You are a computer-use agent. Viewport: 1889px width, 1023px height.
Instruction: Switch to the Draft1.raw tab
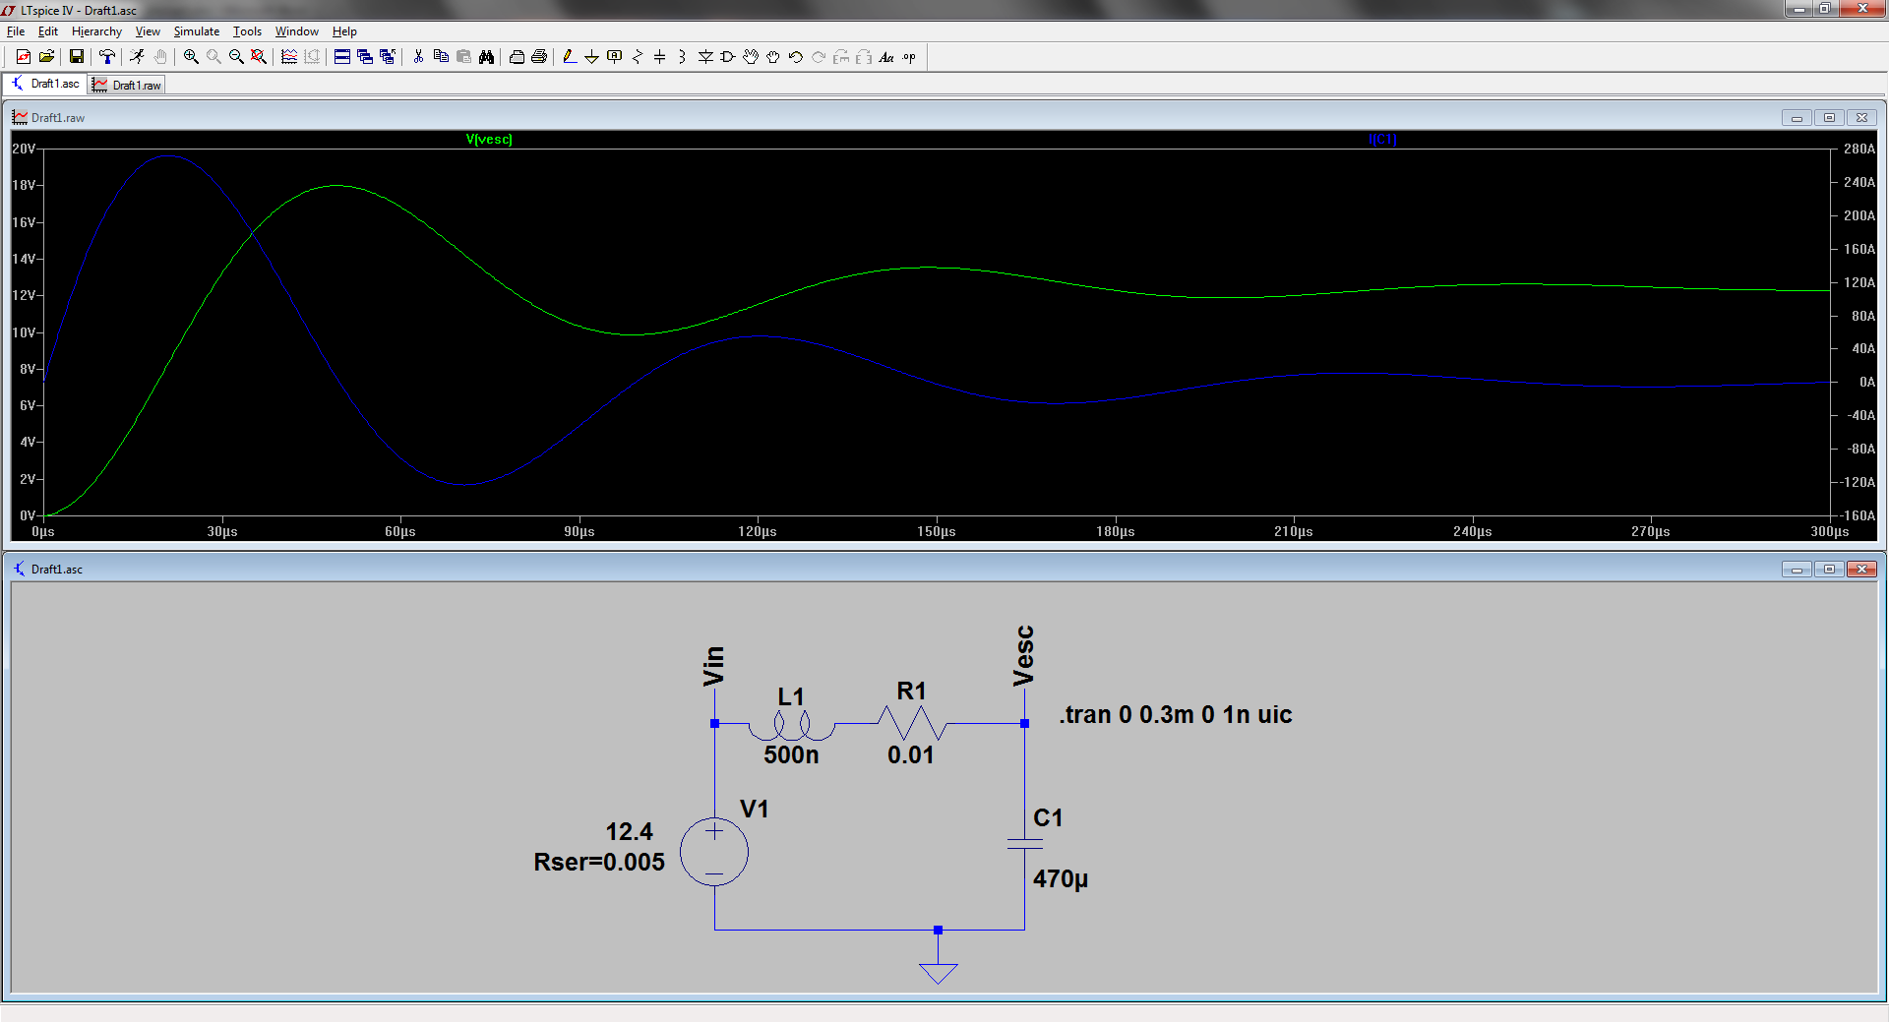pos(127,85)
